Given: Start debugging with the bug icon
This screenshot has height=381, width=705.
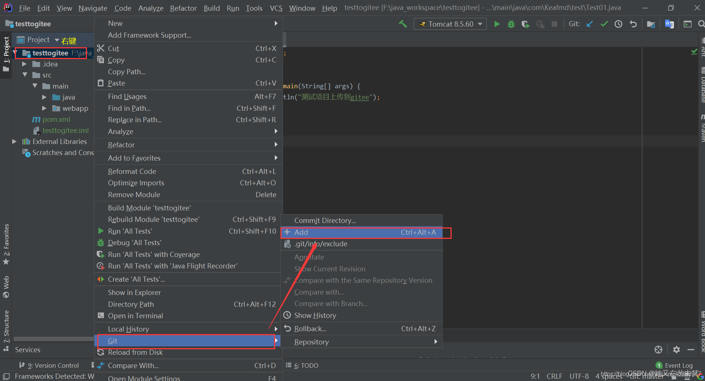Looking at the screenshot, I should click(511, 24).
